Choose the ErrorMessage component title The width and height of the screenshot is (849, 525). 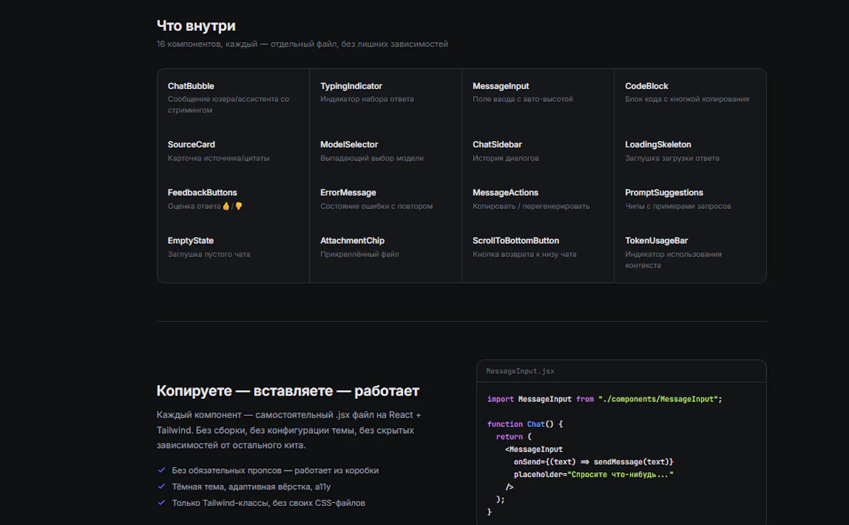point(348,192)
